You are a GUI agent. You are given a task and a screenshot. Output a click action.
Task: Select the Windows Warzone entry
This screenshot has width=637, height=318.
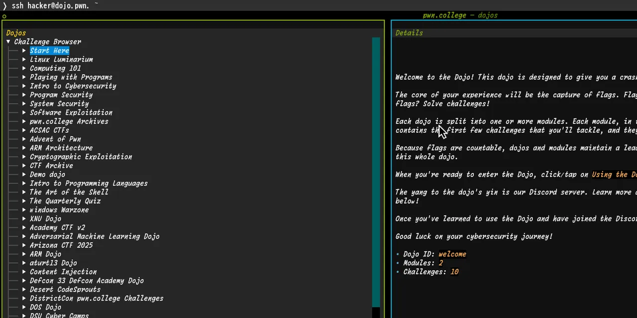click(x=59, y=210)
